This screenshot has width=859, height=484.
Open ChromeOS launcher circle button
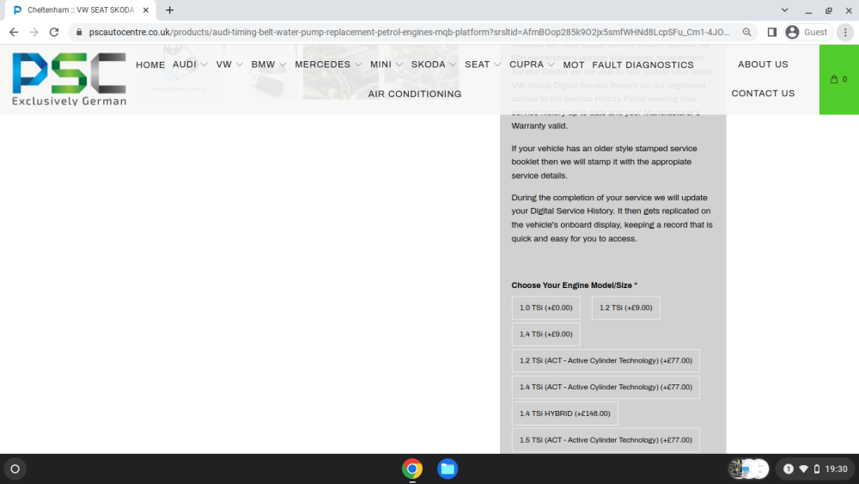click(x=15, y=469)
